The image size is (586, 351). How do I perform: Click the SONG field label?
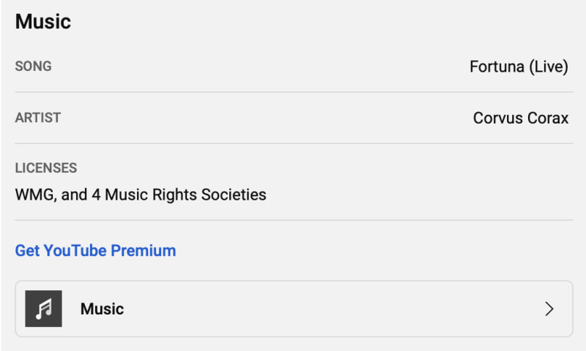click(33, 67)
